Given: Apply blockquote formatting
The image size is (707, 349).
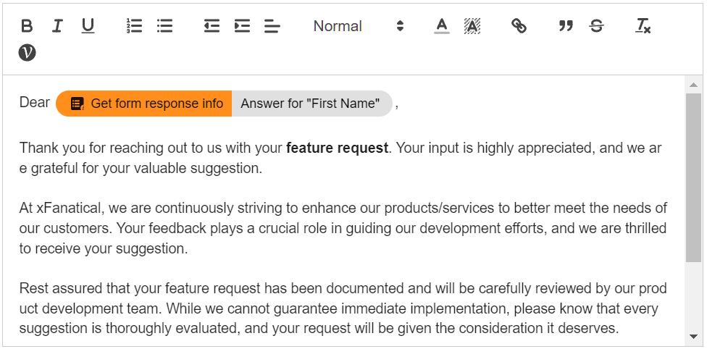Looking at the screenshot, I should 566,26.
